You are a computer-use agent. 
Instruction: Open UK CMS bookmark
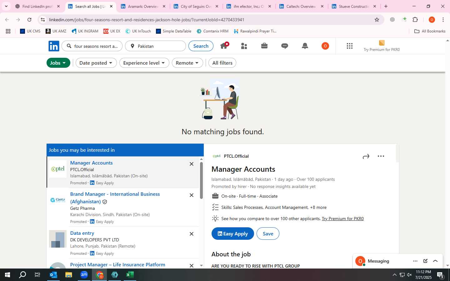pos(30,31)
